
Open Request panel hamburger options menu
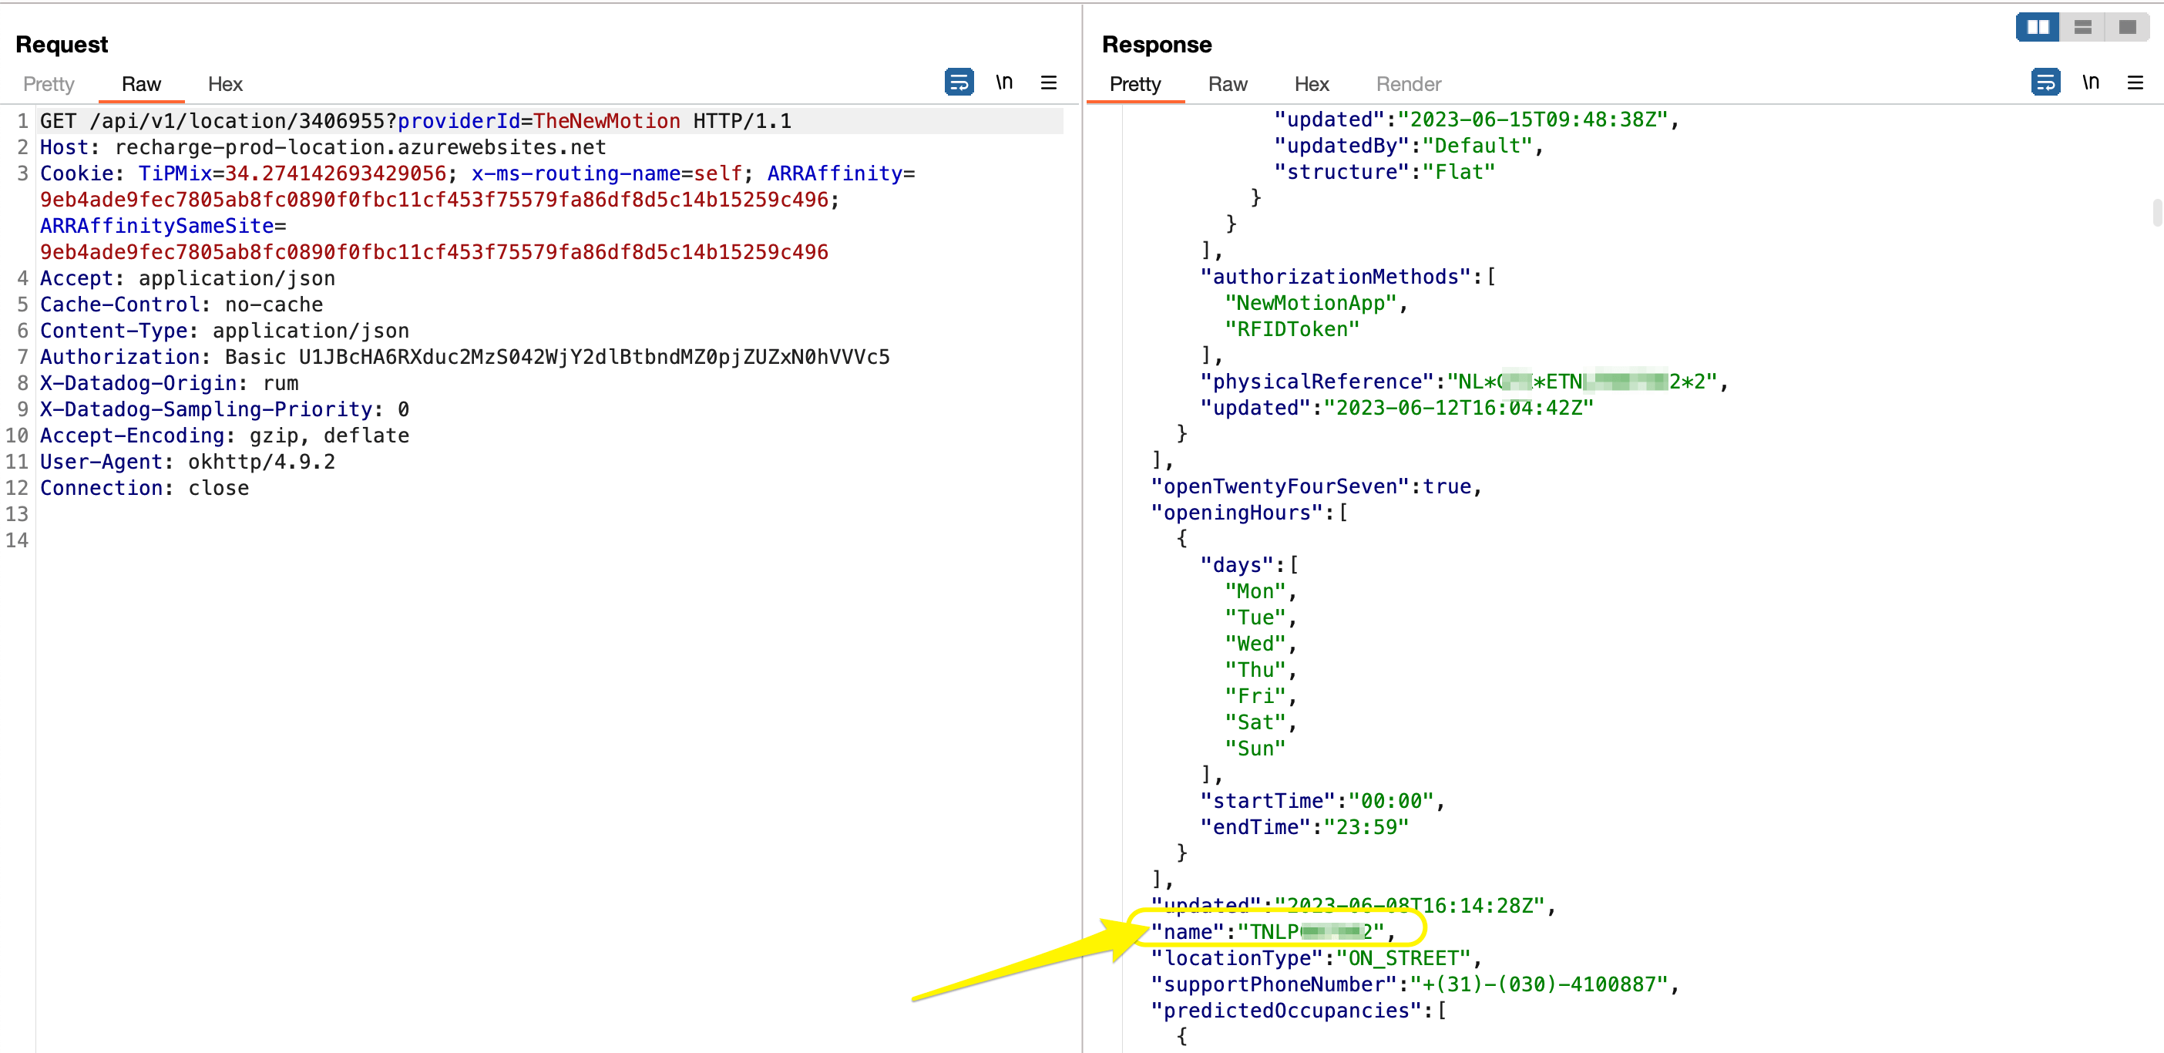tap(1048, 82)
